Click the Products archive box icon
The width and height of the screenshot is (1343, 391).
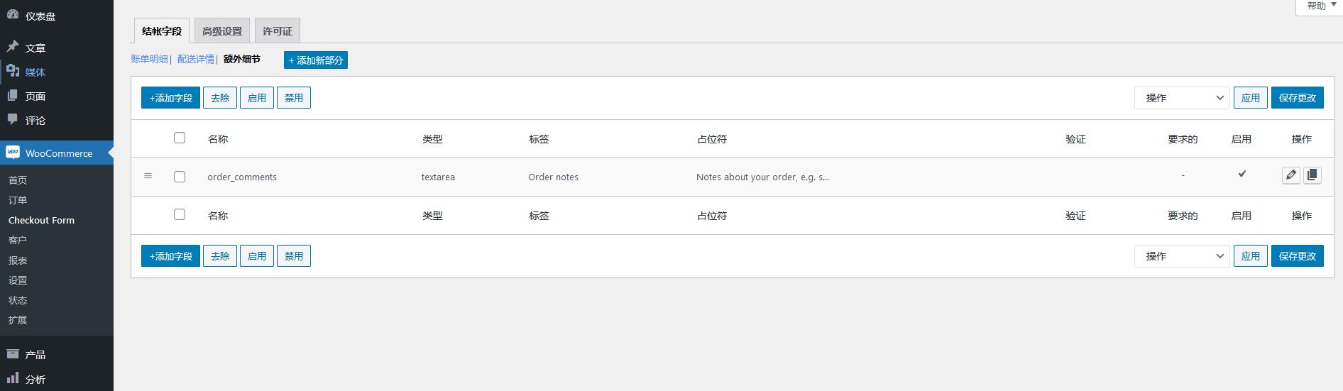(x=13, y=353)
